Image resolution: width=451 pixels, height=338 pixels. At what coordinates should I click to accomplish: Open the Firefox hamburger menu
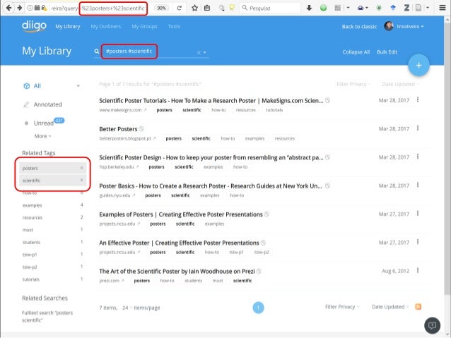443,8
